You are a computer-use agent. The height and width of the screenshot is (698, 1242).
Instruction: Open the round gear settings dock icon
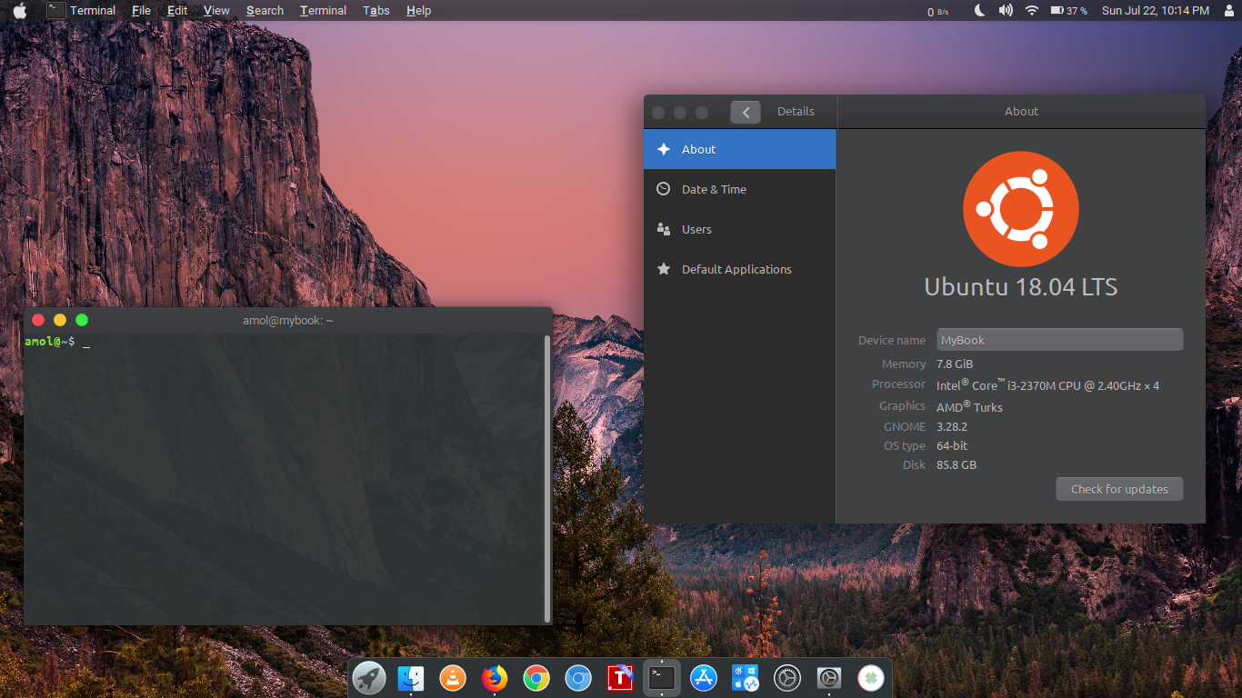(x=786, y=678)
